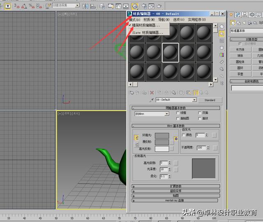Toggle the ambient-diffuse color lock button
The width and height of the screenshot is (263, 222).
(136, 138)
